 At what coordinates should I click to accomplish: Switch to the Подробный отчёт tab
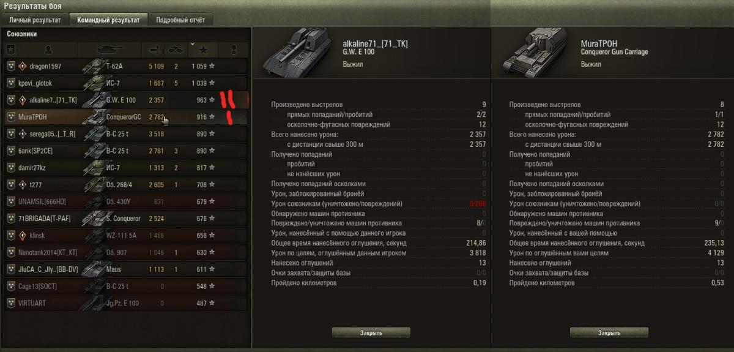click(180, 20)
